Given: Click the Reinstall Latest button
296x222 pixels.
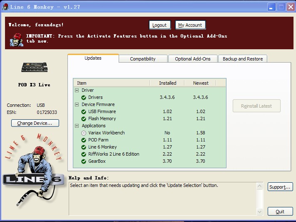Looking at the screenshot, I should 256,106.
